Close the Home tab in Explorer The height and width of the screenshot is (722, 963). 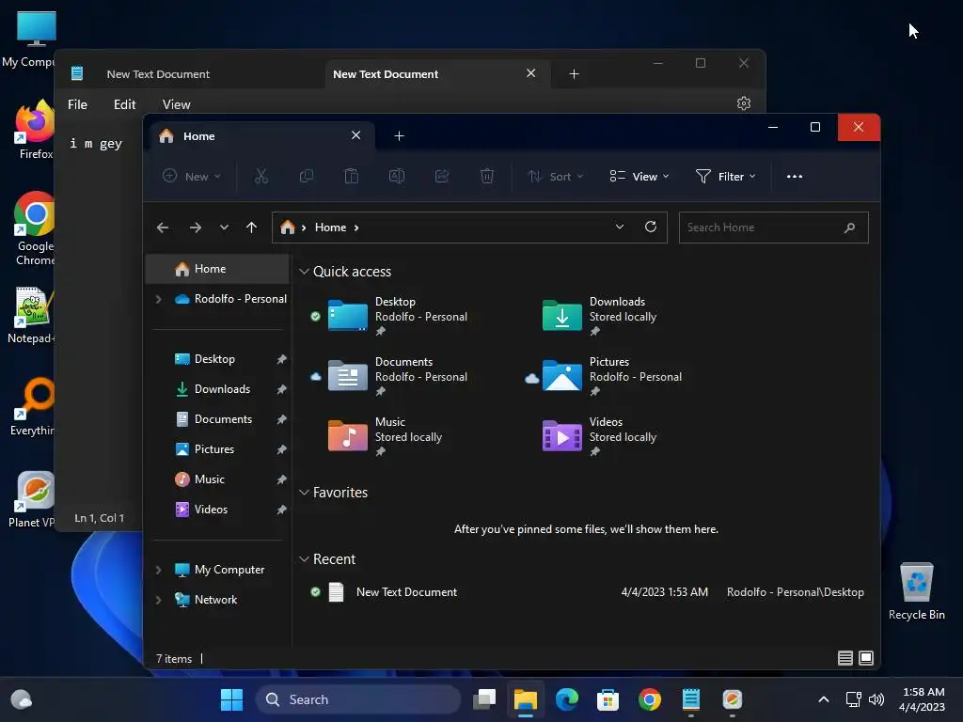point(356,135)
